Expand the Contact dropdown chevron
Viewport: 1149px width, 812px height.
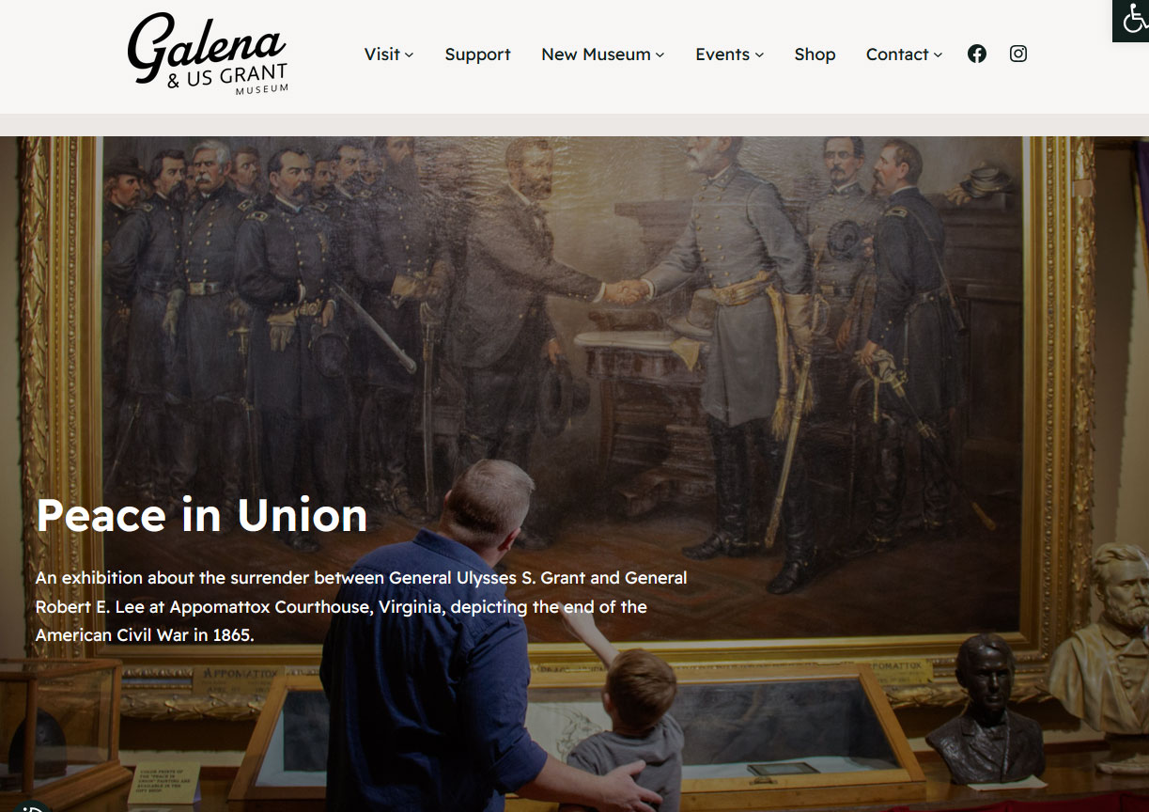click(938, 55)
